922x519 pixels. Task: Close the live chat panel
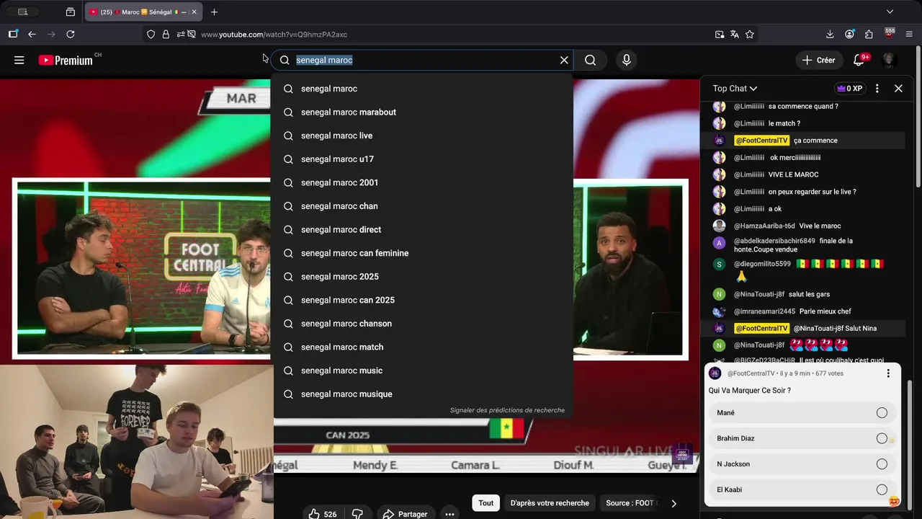click(x=898, y=89)
